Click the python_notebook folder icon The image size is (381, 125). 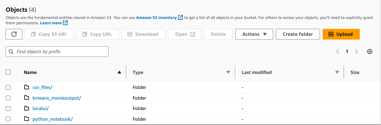tap(26, 119)
